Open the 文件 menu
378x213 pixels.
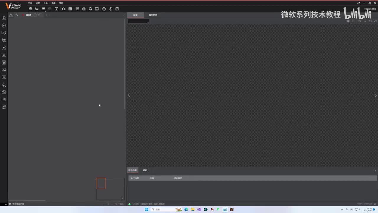point(30,3)
